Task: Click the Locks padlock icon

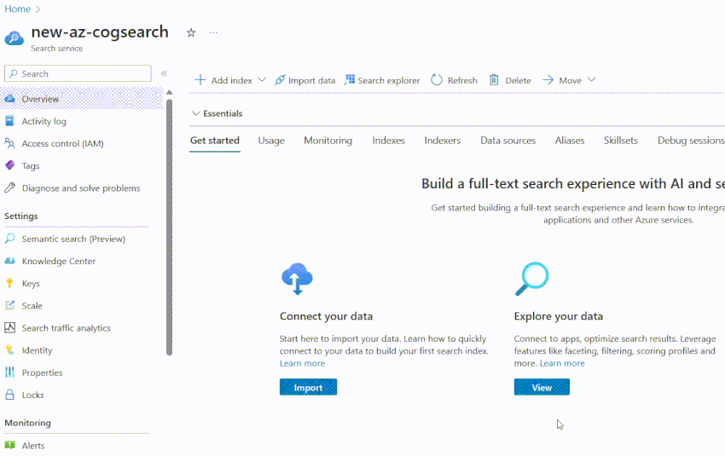Action: pos(9,395)
